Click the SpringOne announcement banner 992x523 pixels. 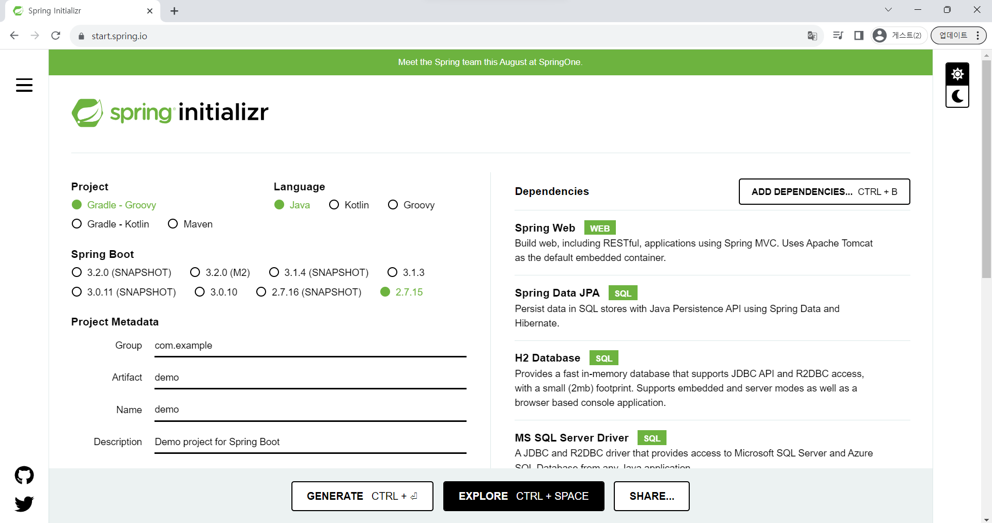[490, 62]
